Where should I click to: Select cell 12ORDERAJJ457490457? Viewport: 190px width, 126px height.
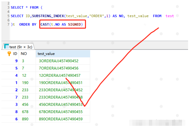[63, 75]
